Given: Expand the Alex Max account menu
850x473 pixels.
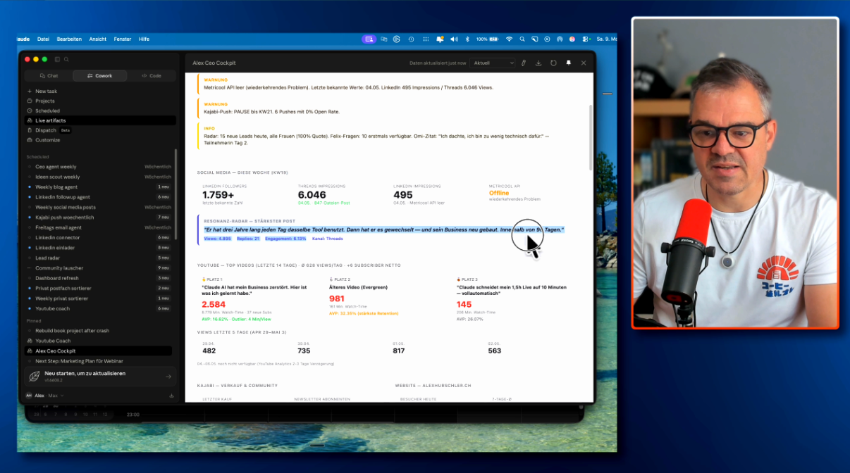Looking at the screenshot, I should 44,396.
